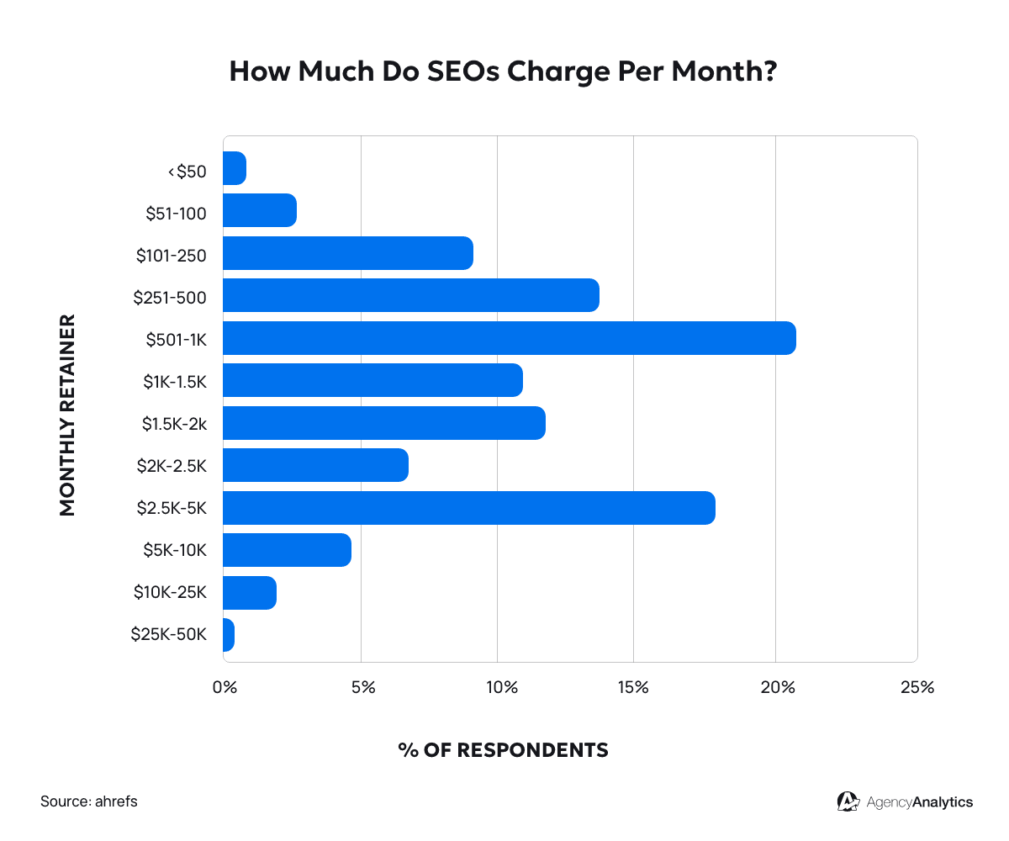Screen dimensions: 1009x841
Task: Click the 'Source: ahrefs' text
Action: (x=89, y=801)
